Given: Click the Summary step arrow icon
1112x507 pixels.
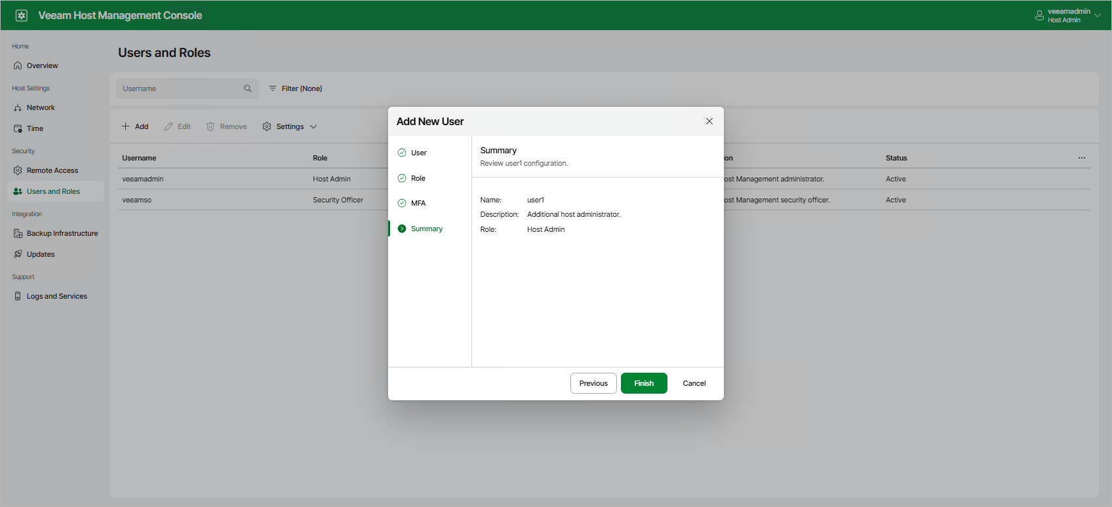Looking at the screenshot, I should point(402,229).
